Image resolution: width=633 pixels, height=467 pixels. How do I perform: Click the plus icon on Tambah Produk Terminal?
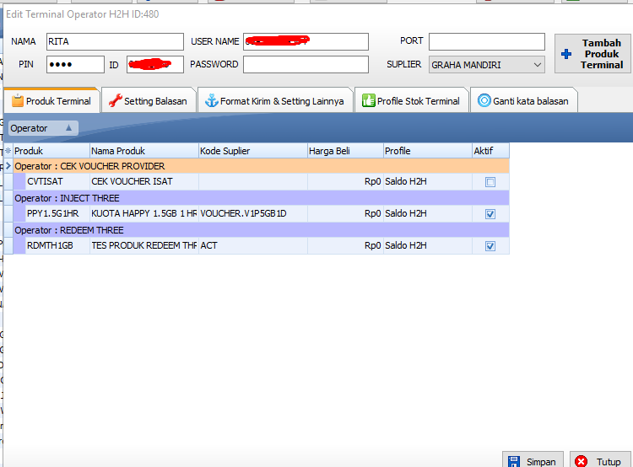(x=566, y=54)
